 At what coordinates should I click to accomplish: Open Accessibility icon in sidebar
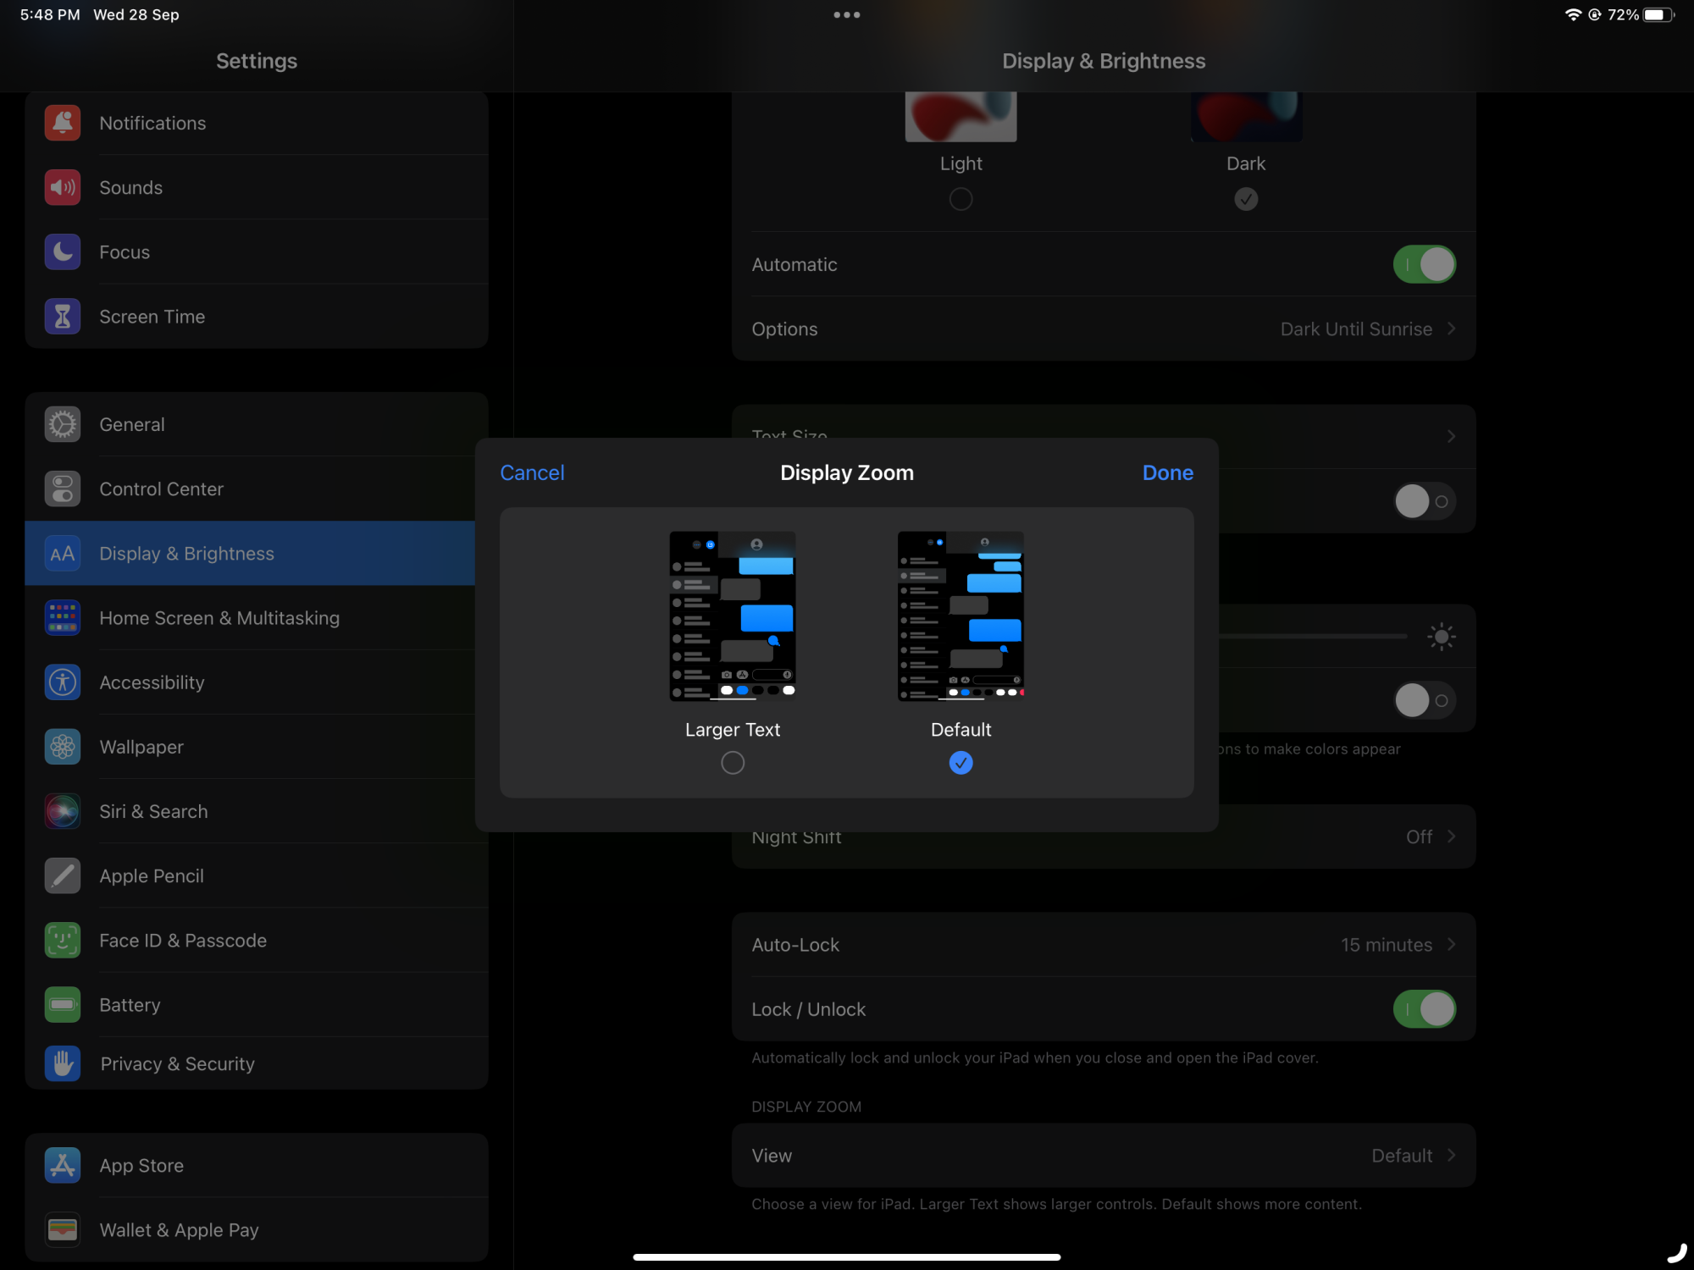point(63,682)
